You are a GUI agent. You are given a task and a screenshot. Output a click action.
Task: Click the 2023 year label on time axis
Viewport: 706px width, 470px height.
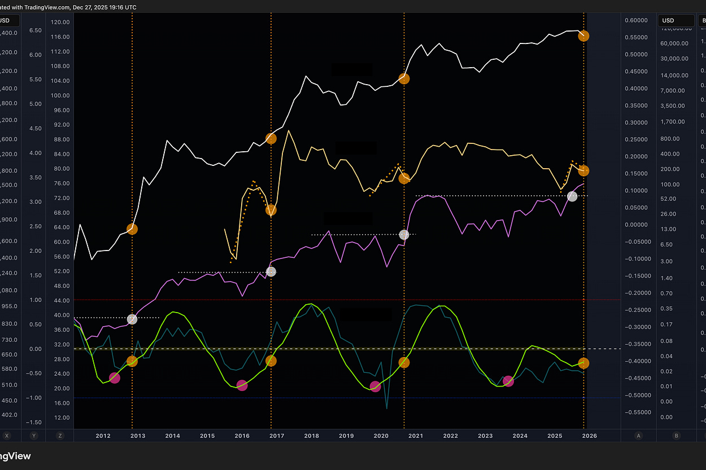tap(485, 436)
